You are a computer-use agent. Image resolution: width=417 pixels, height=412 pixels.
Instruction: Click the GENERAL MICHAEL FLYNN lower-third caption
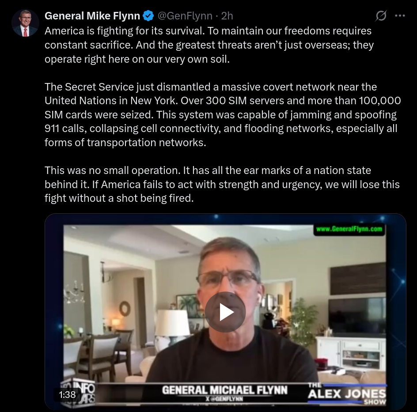(225, 390)
